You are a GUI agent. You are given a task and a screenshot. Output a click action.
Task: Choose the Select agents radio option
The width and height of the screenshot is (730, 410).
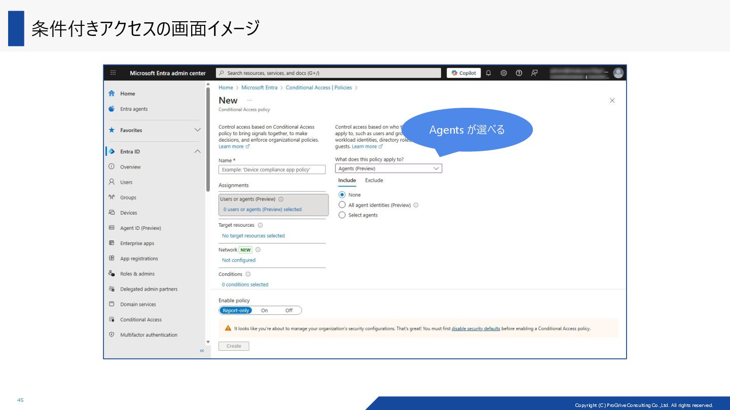(x=342, y=215)
